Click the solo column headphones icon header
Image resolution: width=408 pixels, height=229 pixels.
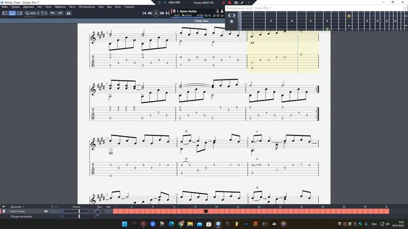click(x=57, y=207)
